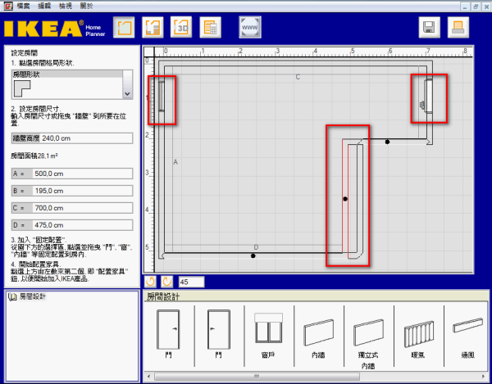The width and height of the screenshot is (492, 384).
Task: Click the catalog scrollbar right arrow
Action: pos(483,376)
